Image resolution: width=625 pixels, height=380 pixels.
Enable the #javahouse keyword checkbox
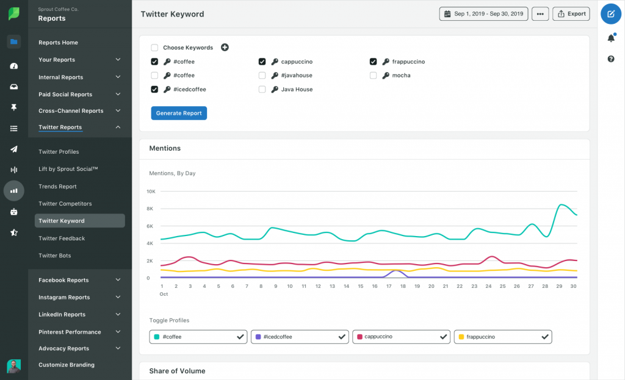(x=262, y=75)
